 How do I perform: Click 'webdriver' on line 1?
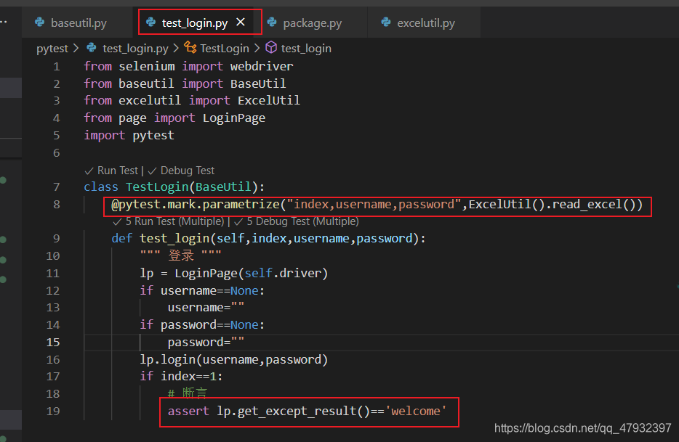pos(262,66)
